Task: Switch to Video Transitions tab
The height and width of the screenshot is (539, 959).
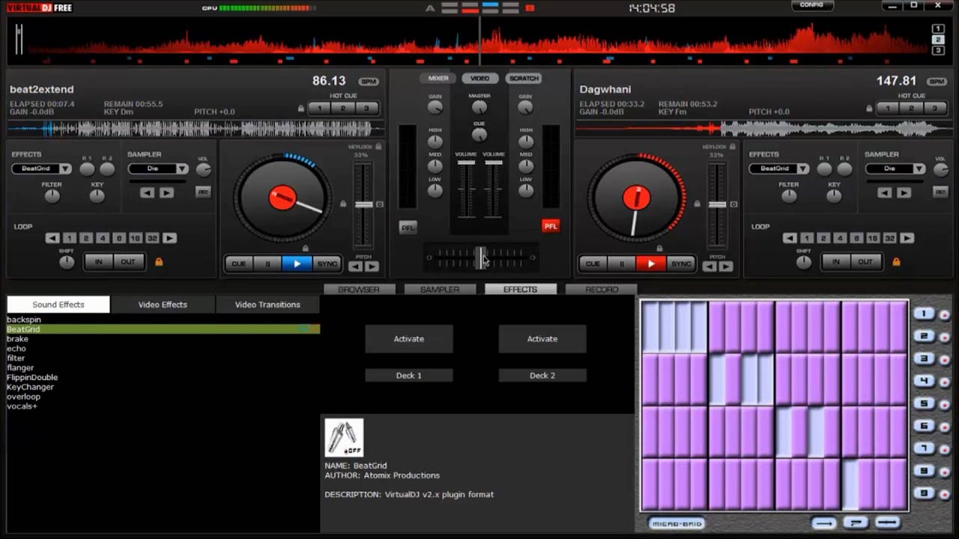Action: (x=267, y=305)
